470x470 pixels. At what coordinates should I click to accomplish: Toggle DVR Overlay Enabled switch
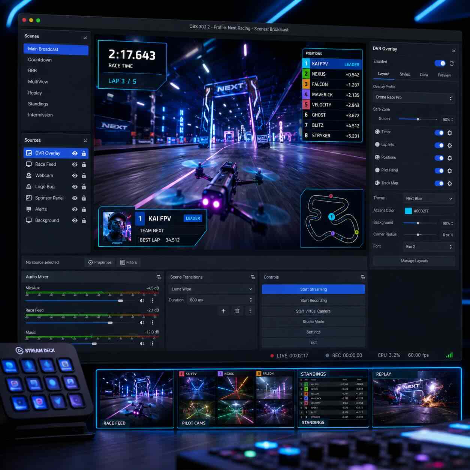[x=440, y=63]
